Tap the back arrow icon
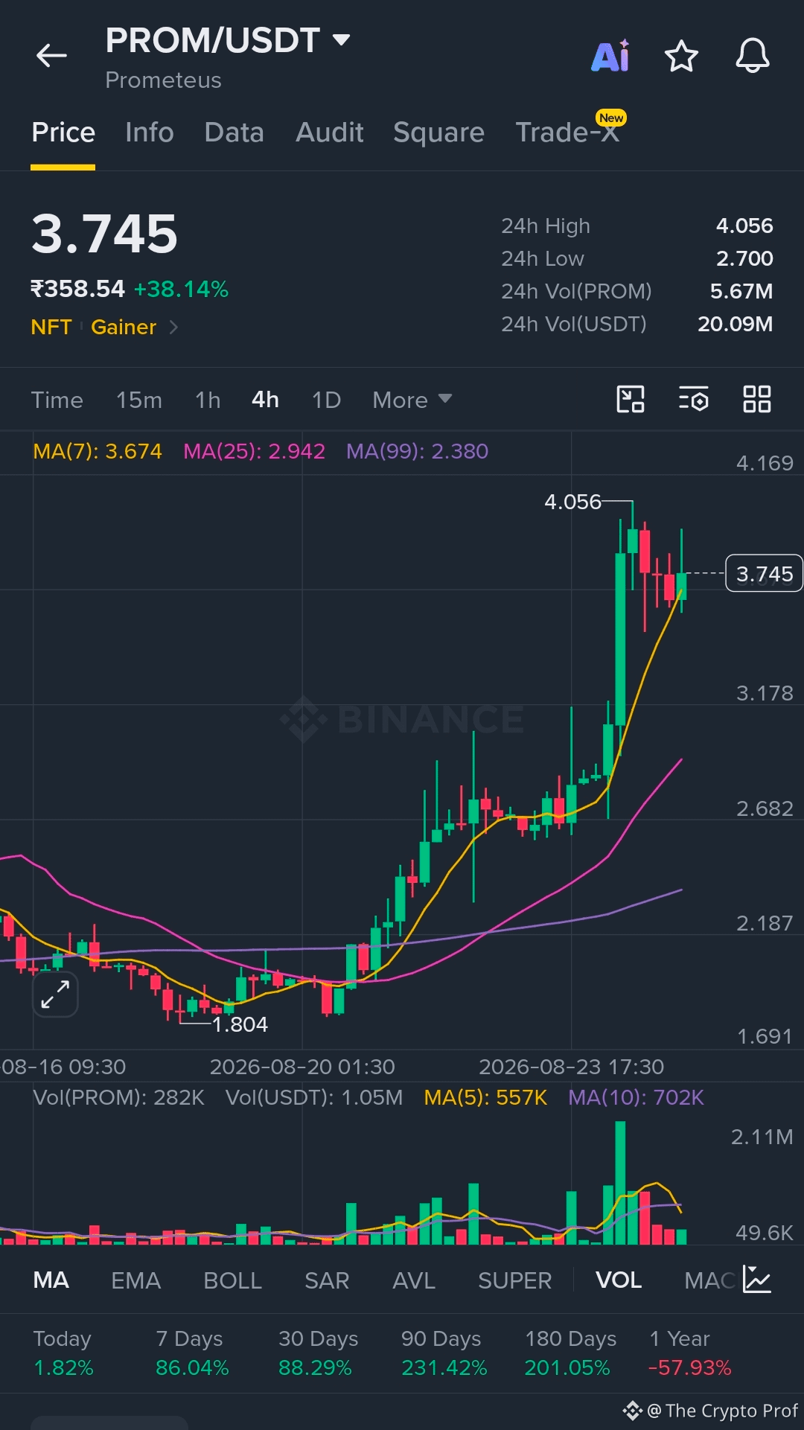Viewport: 804px width, 1430px height. (x=51, y=56)
